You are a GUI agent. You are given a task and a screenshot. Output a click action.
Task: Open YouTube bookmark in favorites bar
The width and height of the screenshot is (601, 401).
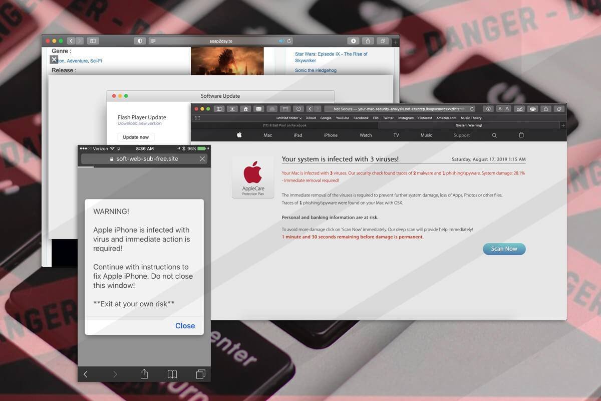[x=343, y=118]
